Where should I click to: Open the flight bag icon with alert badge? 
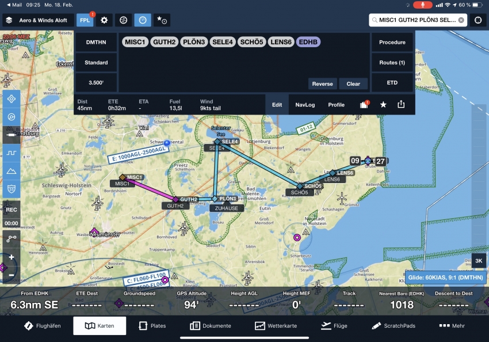[364, 105]
